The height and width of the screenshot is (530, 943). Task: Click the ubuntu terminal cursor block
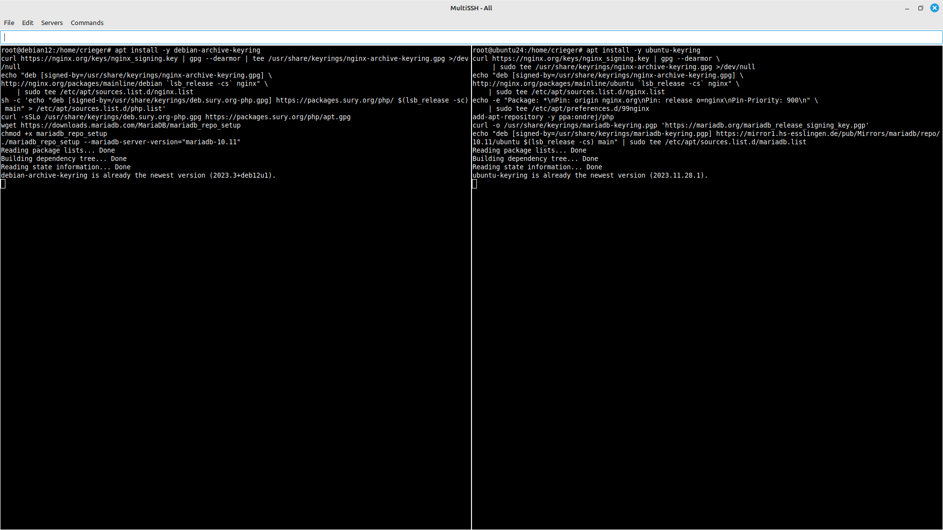tap(474, 184)
